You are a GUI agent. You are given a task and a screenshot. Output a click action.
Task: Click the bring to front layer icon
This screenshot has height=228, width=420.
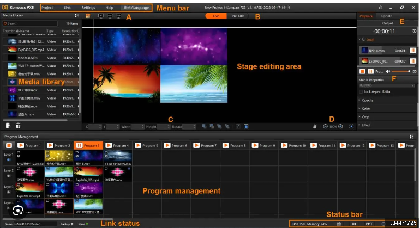tap(204, 126)
